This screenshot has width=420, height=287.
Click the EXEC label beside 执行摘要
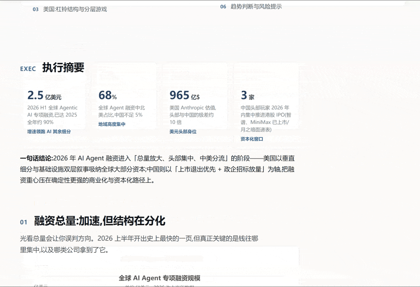pyautogui.click(x=28, y=69)
